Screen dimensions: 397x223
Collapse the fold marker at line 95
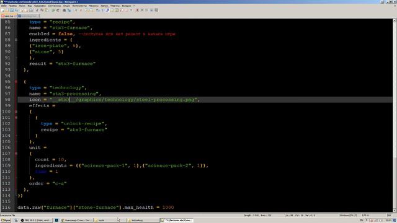tap(16, 82)
